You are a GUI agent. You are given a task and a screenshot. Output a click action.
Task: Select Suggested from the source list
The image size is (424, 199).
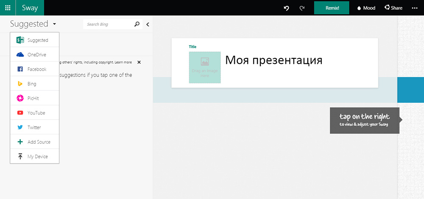click(x=35, y=40)
